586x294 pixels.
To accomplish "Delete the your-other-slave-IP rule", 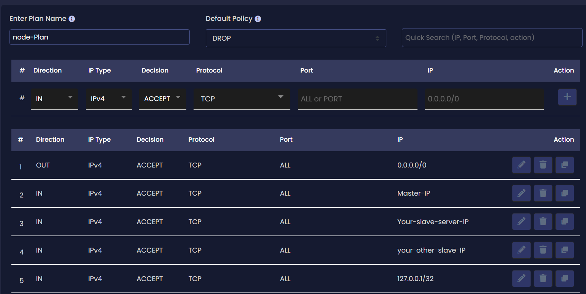I will click(543, 250).
